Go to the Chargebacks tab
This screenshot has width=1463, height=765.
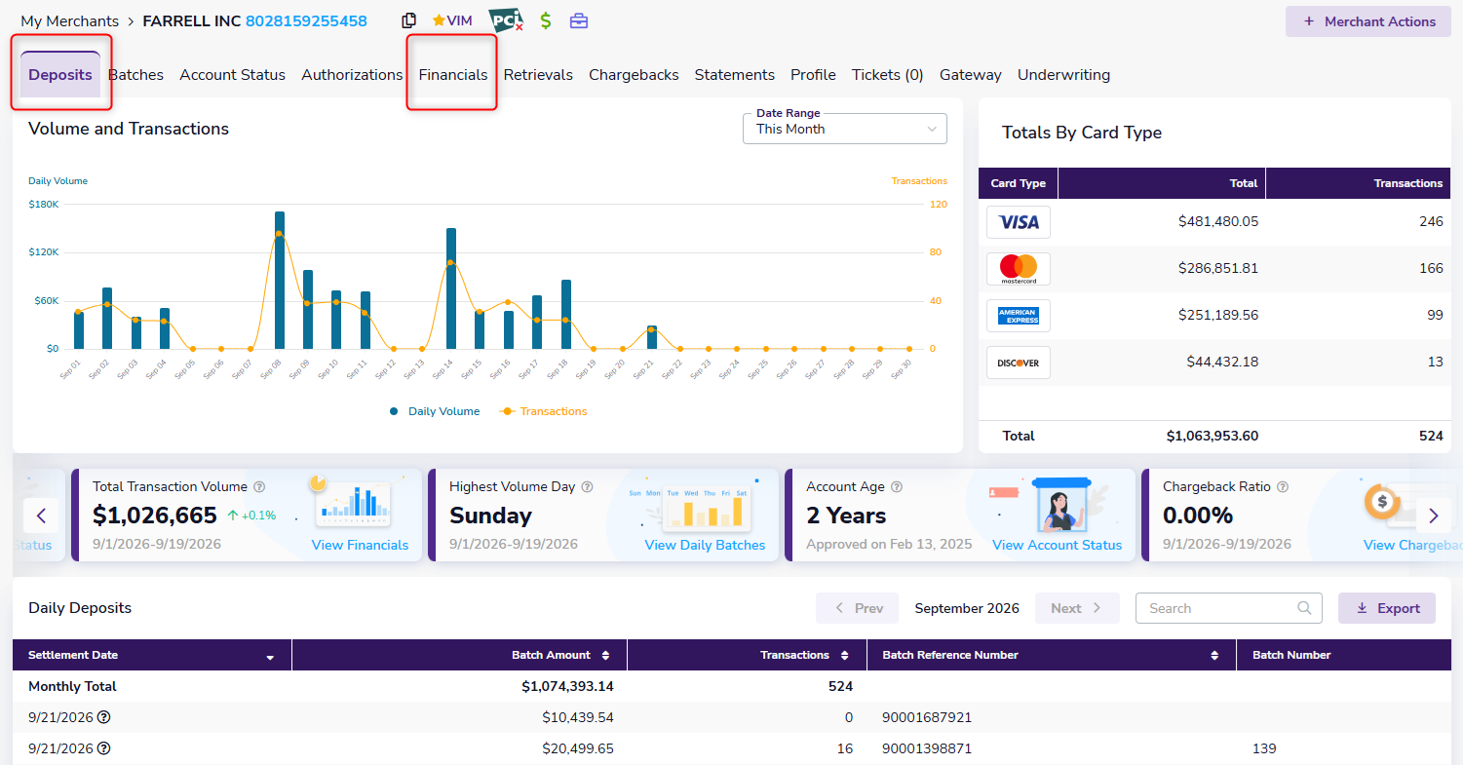pyautogui.click(x=634, y=75)
